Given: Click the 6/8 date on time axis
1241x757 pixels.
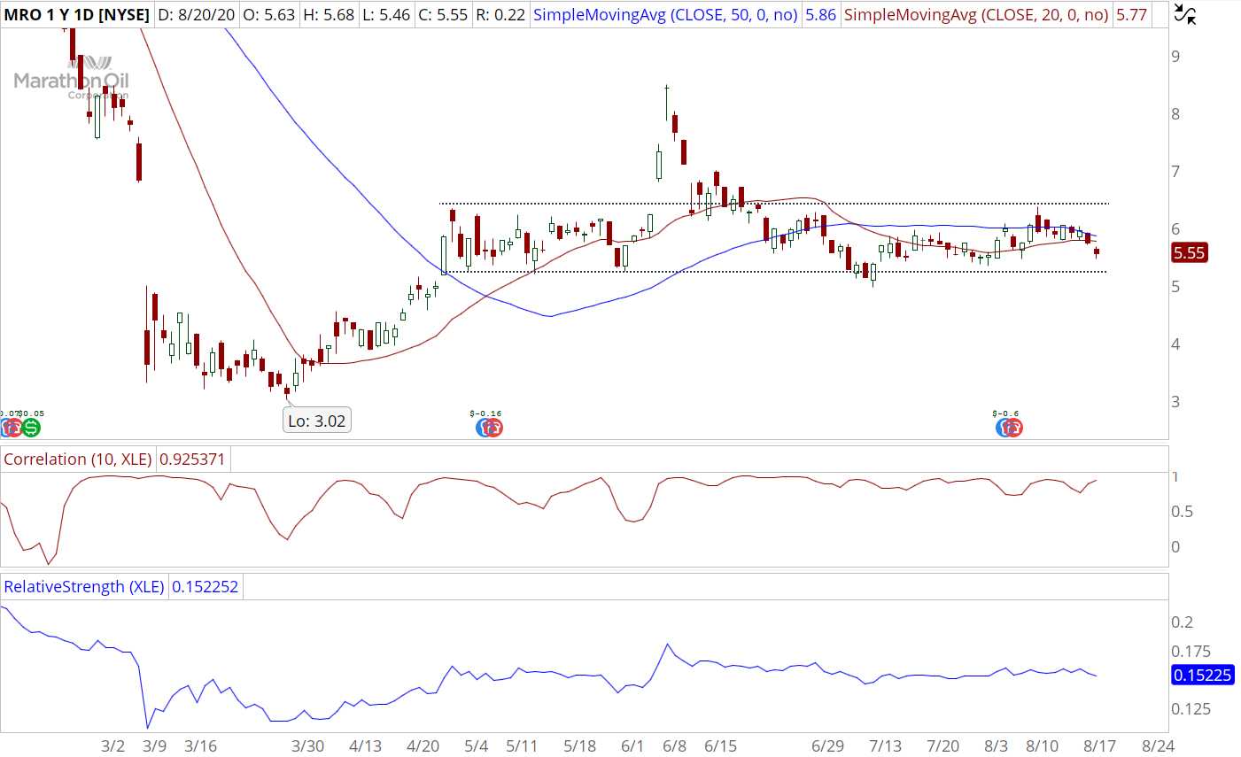Looking at the screenshot, I should (675, 745).
